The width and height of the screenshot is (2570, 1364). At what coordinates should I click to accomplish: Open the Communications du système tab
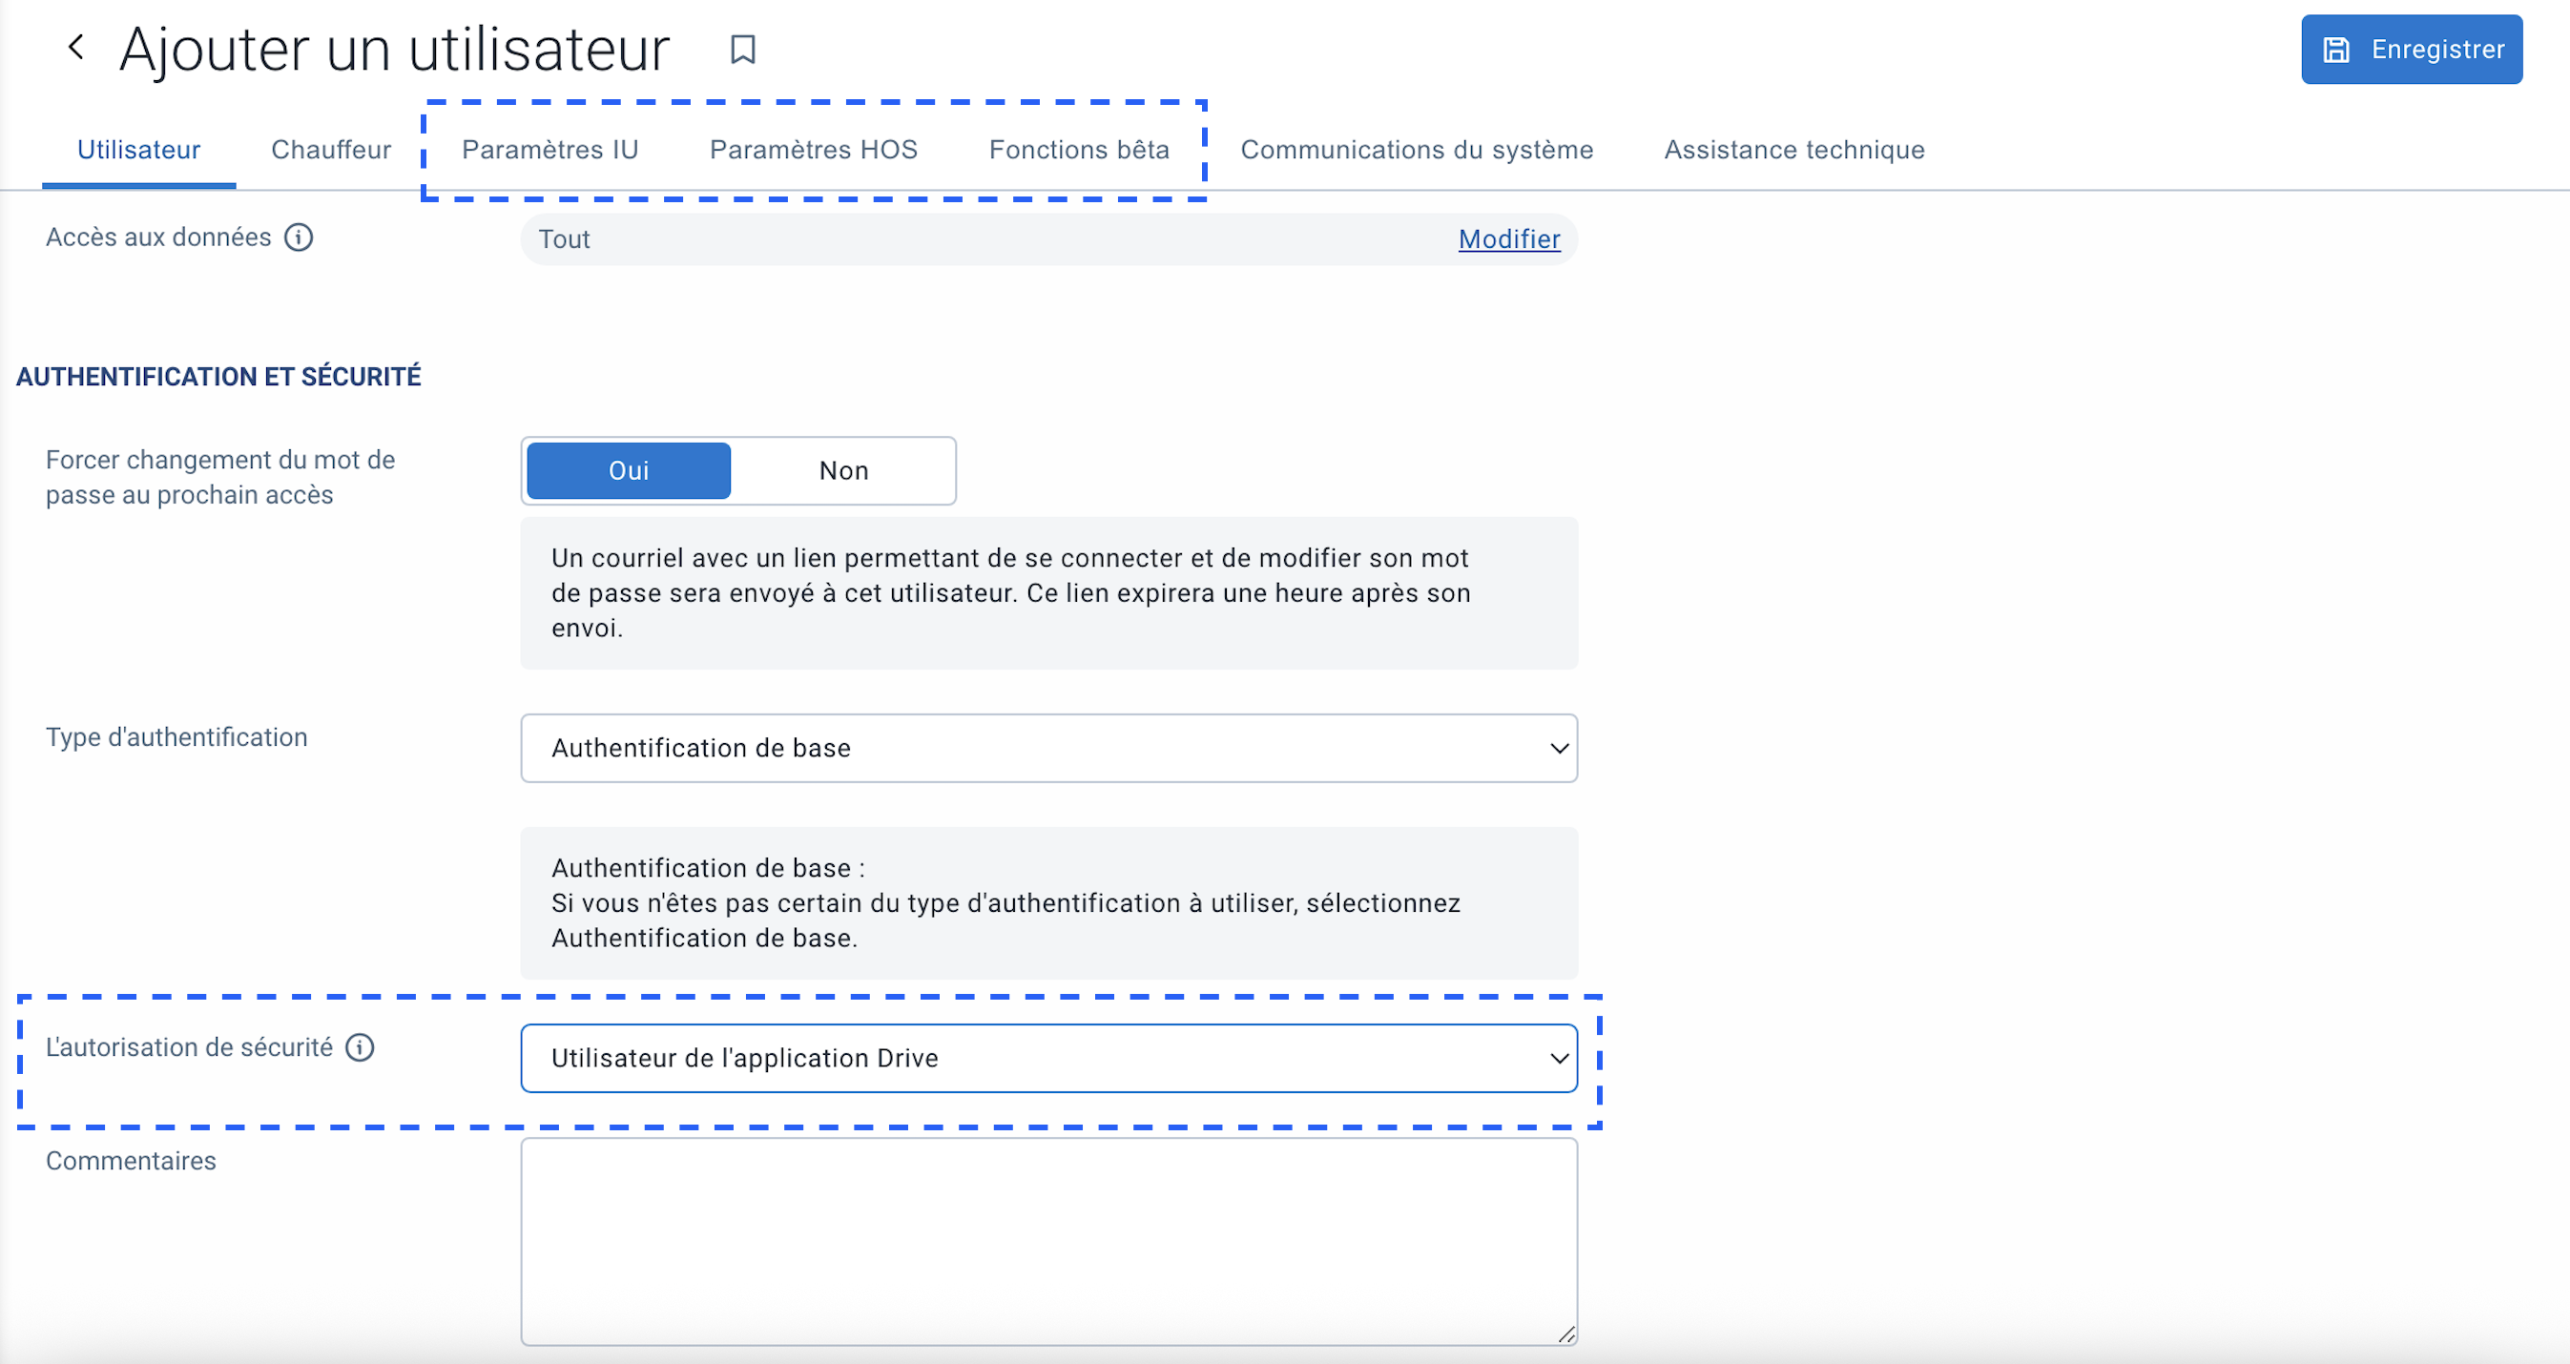pos(1417,150)
